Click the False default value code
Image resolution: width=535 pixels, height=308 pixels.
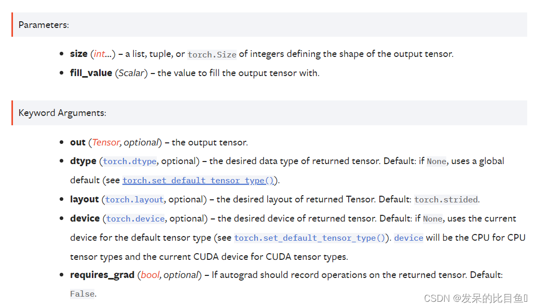(82, 294)
